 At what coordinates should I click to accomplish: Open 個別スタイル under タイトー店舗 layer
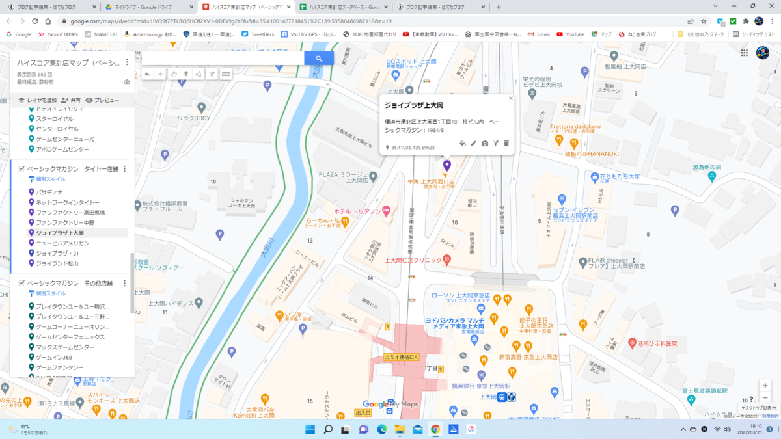47,179
